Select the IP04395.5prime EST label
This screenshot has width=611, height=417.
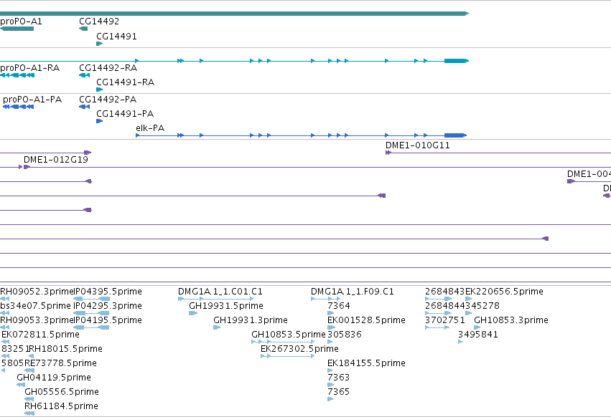click(x=108, y=292)
